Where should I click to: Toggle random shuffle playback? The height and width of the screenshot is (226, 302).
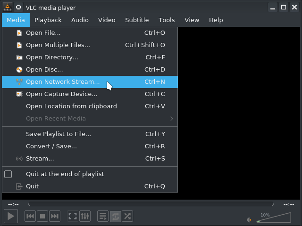[127, 216]
